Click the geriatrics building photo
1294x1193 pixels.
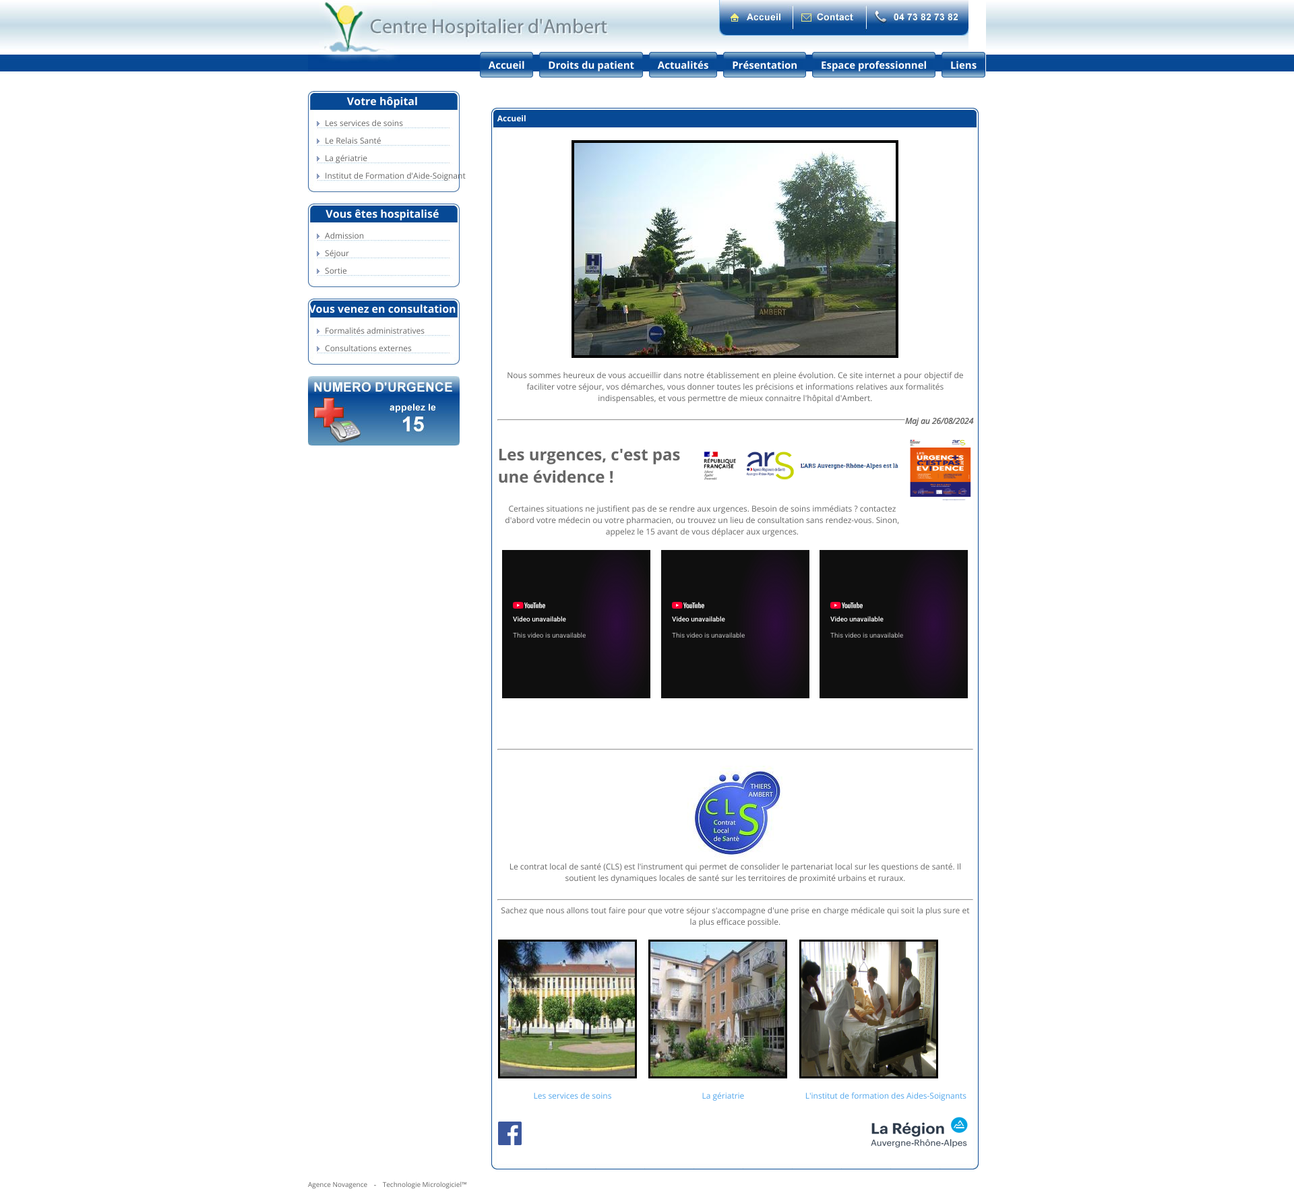tap(718, 1009)
